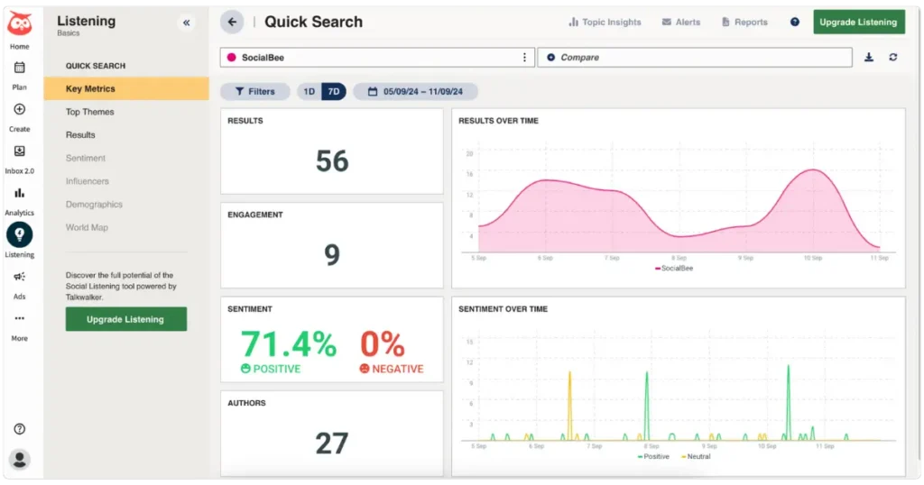The height and width of the screenshot is (485, 924).
Task: Open the SocialBee three-dot options menu
Action: point(524,58)
